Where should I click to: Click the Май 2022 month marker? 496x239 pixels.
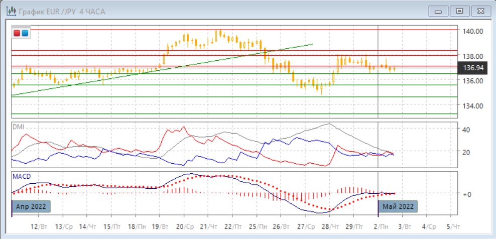pos(397,206)
